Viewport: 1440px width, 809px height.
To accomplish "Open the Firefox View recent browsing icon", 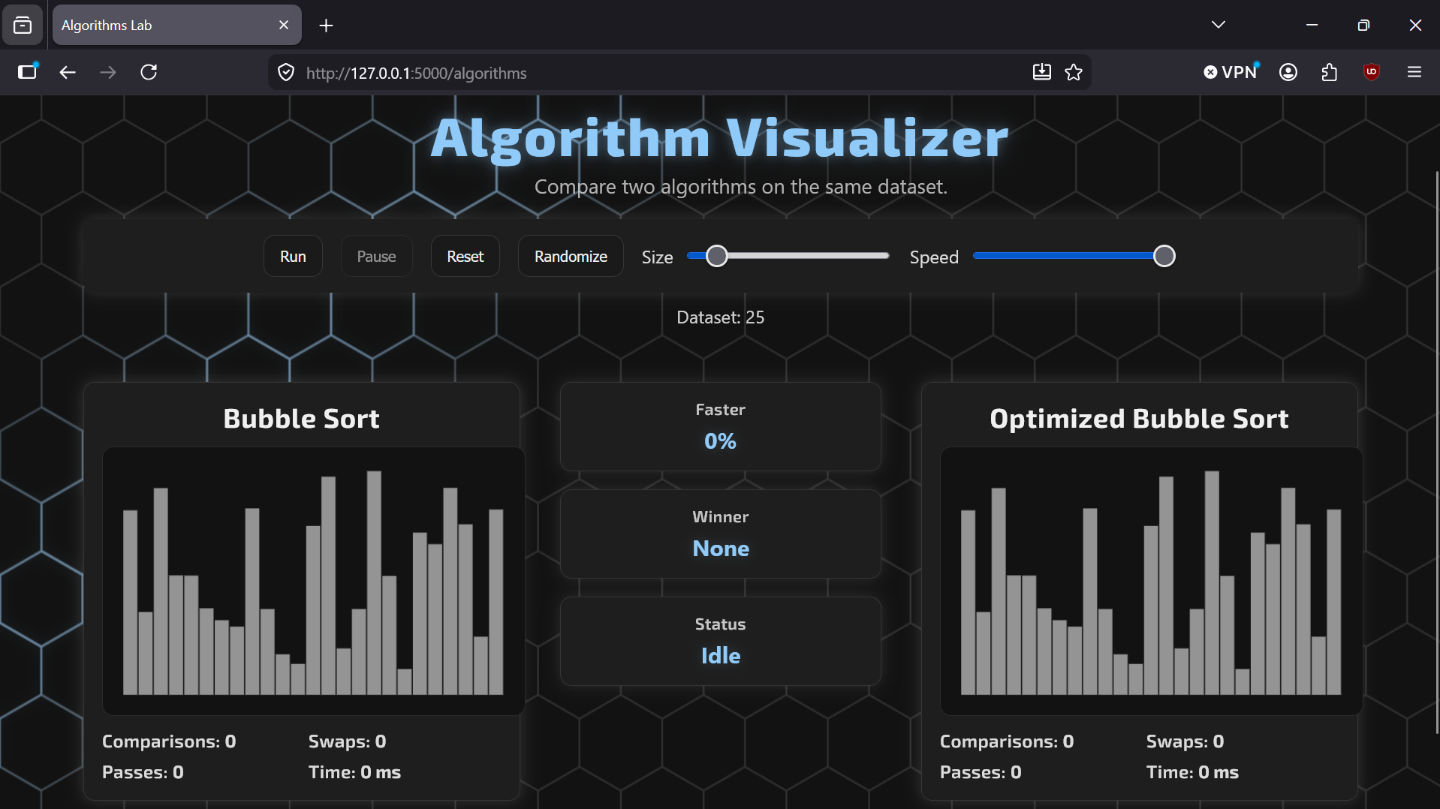I will [x=23, y=26].
